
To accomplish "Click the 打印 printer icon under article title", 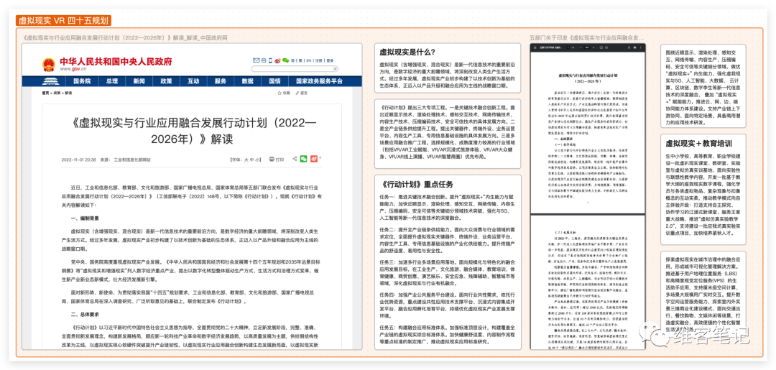I will pos(272,159).
